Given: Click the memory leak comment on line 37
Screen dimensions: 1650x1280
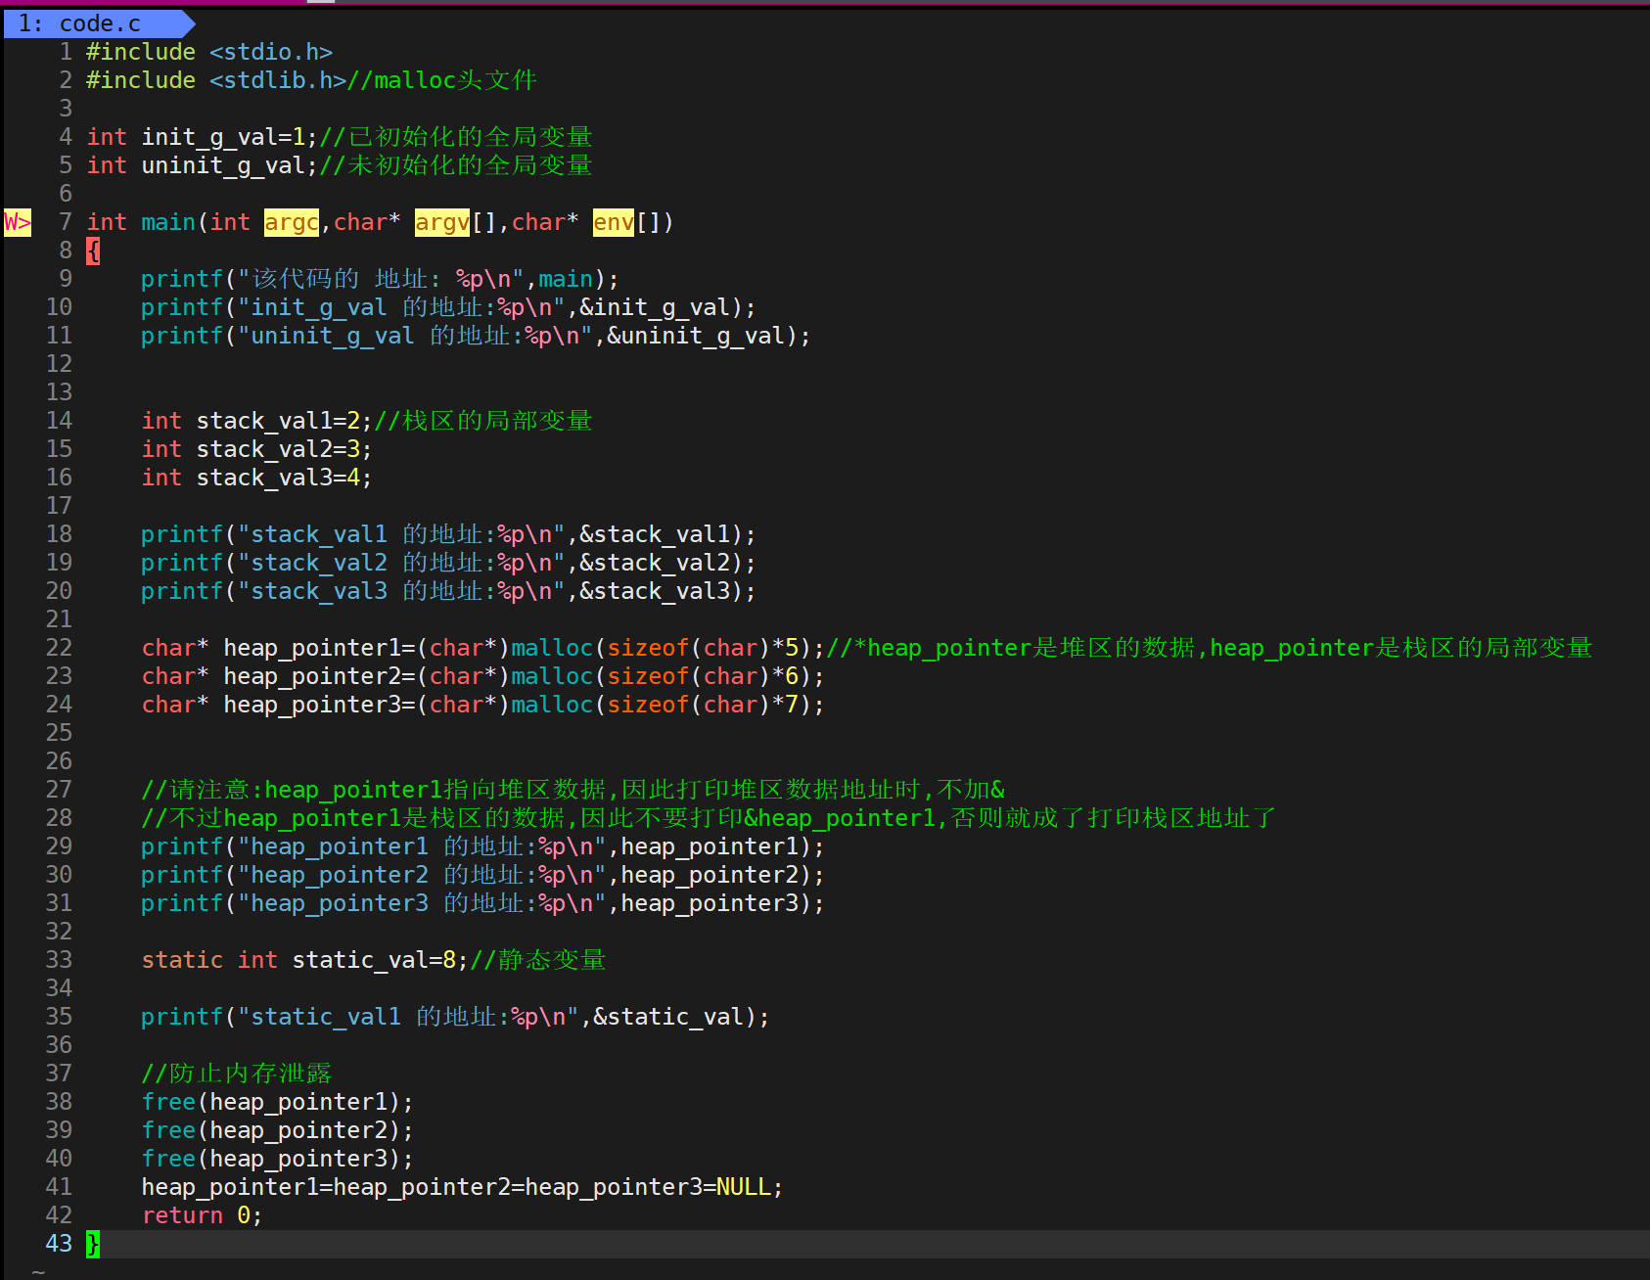Looking at the screenshot, I should (x=237, y=1074).
